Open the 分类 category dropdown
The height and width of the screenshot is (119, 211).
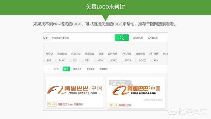(x=45, y=38)
